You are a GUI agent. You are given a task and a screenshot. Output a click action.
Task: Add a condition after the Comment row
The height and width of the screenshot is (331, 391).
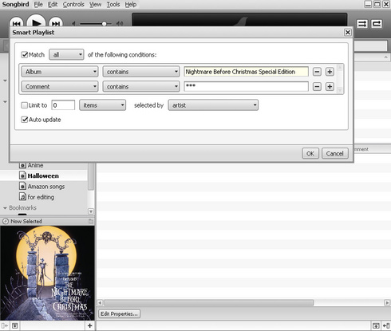(x=330, y=87)
